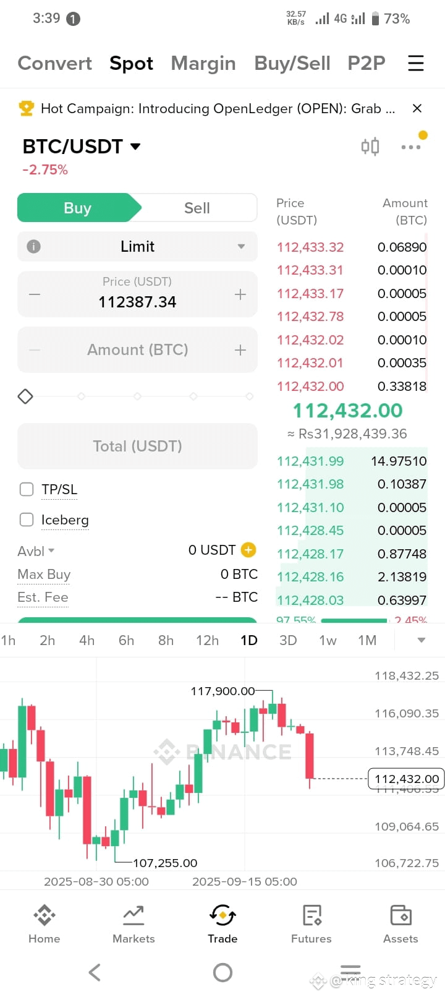This screenshot has height=997, width=445.
Task: Open candlestick chart view icon
Action: [370, 147]
